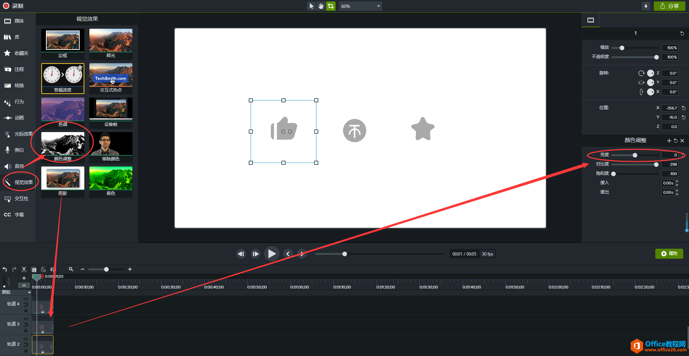Expand effects on track 3 clip
Image resolution: width=689 pixels, height=356 pixels.
click(43, 332)
